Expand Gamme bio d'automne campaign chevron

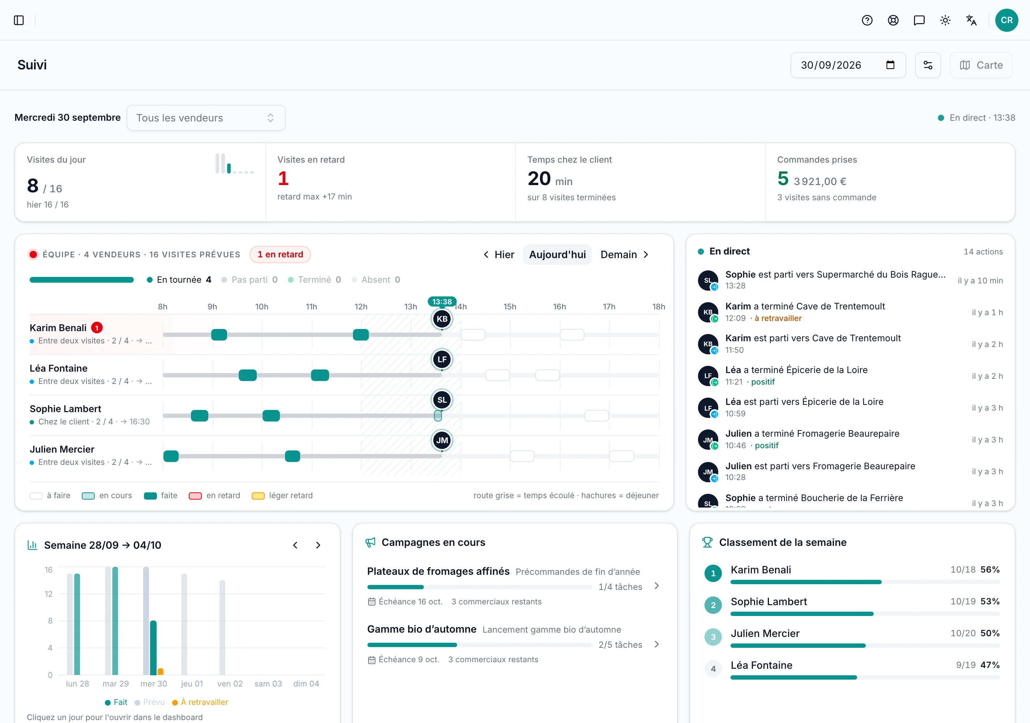657,645
